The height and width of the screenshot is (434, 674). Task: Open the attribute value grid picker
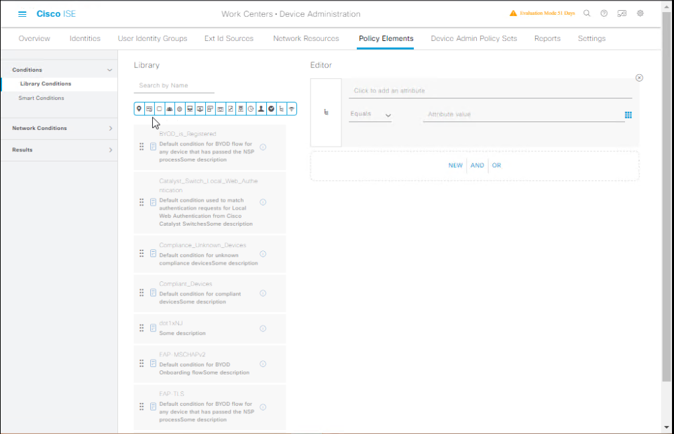(x=628, y=115)
